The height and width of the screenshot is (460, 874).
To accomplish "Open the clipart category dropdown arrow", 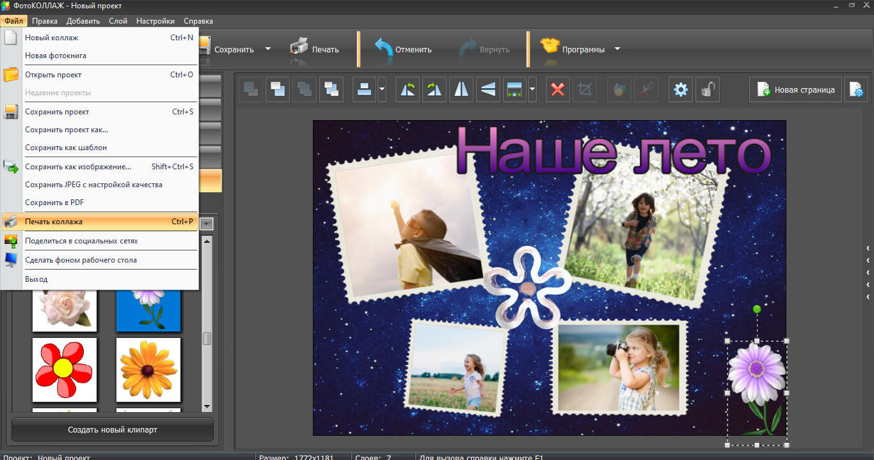I will pyautogui.click(x=207, y=224).
